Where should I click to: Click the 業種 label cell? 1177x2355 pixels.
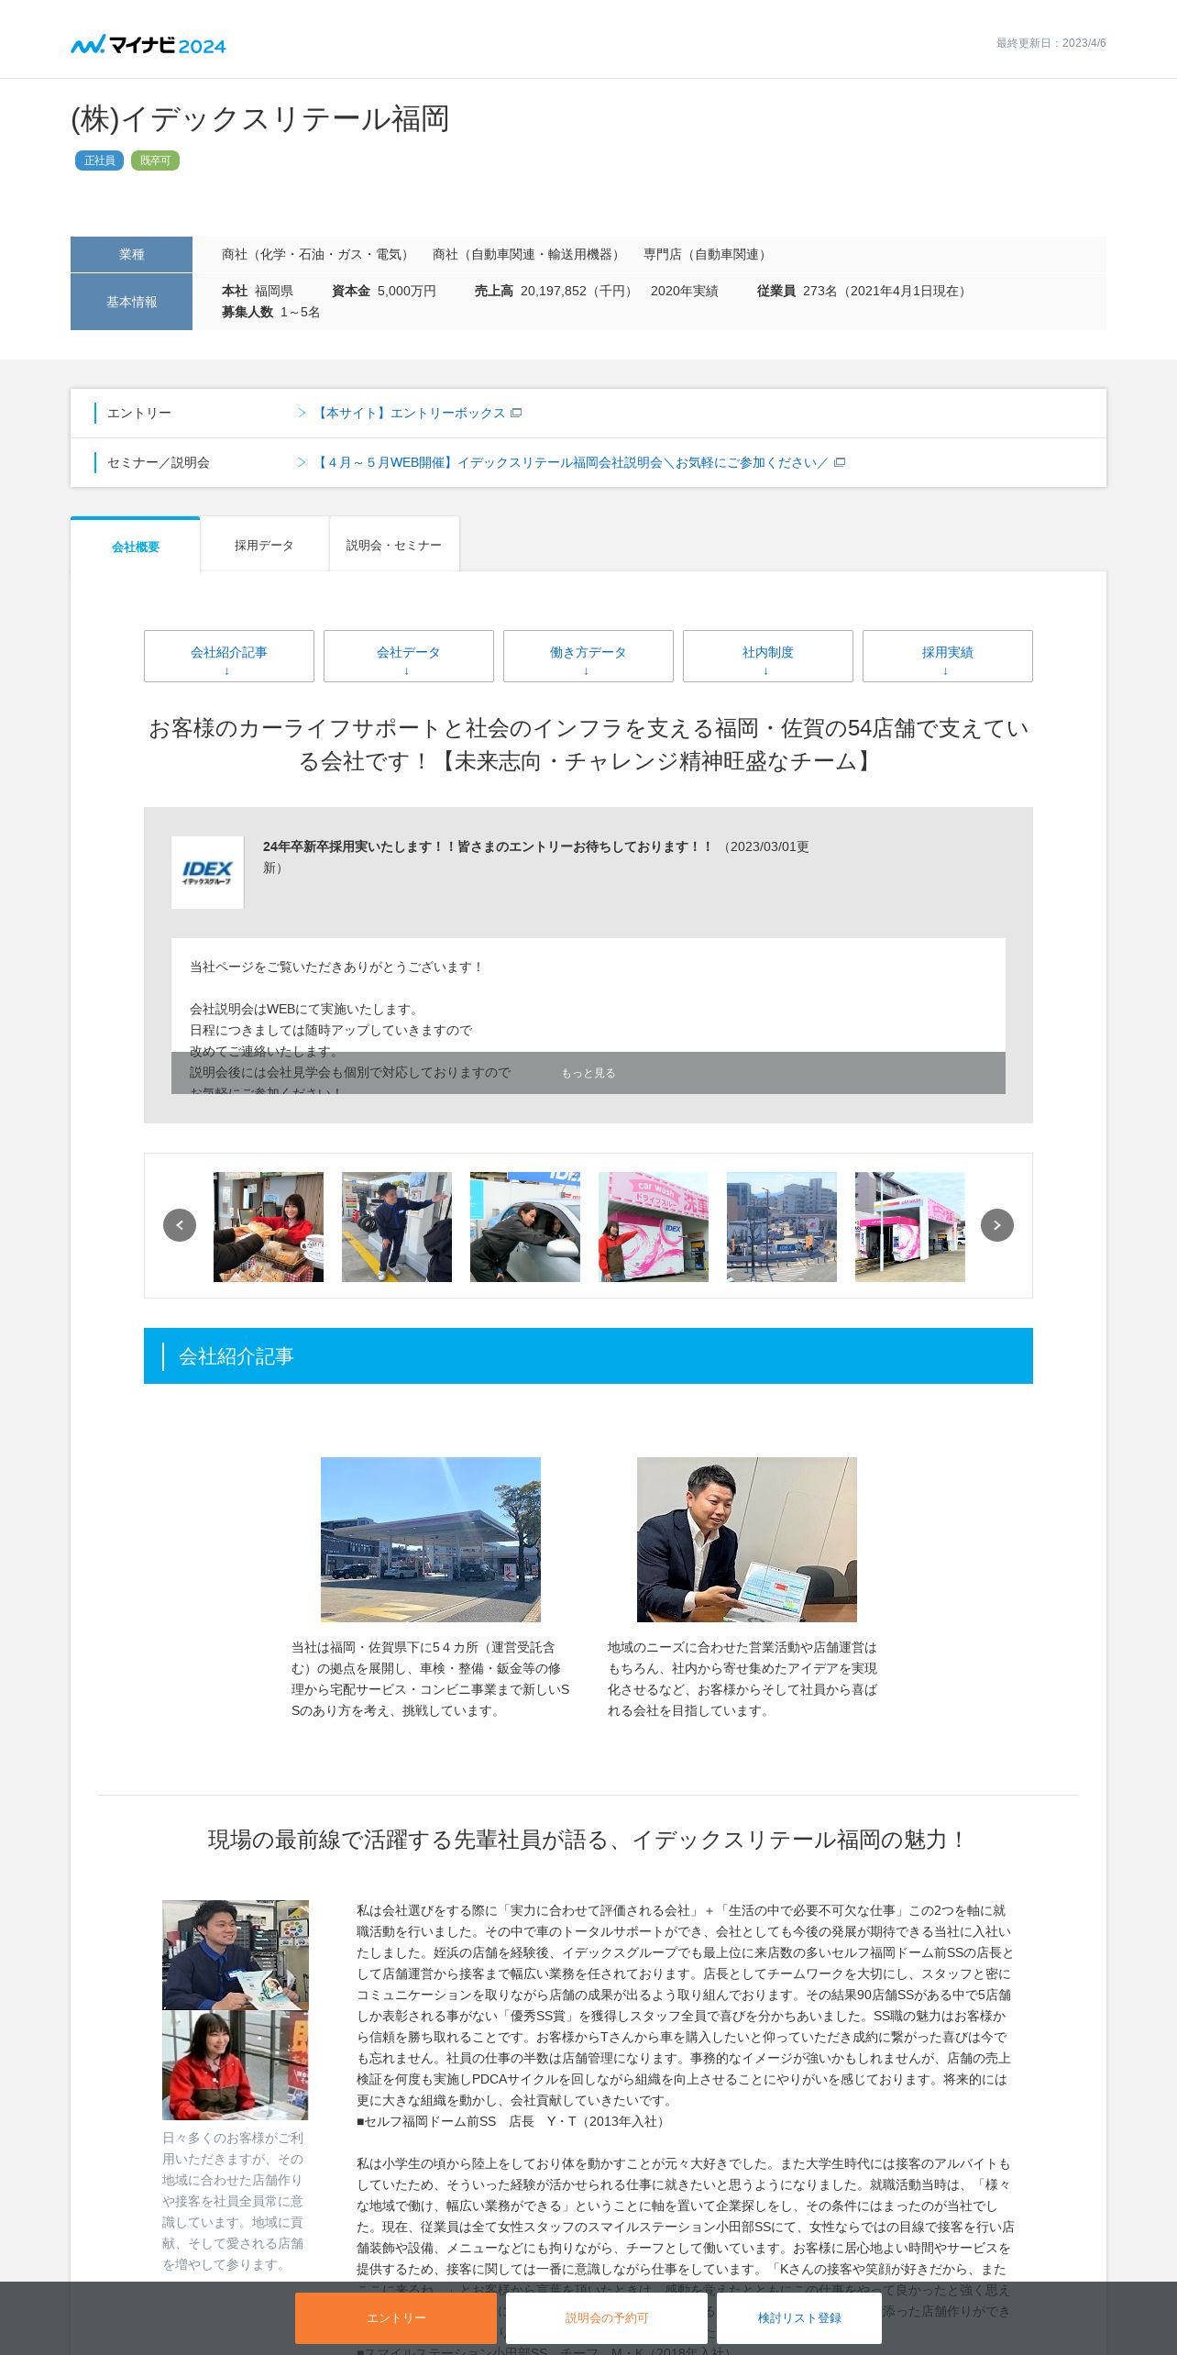pyautogui.click(x=131, y=254)
